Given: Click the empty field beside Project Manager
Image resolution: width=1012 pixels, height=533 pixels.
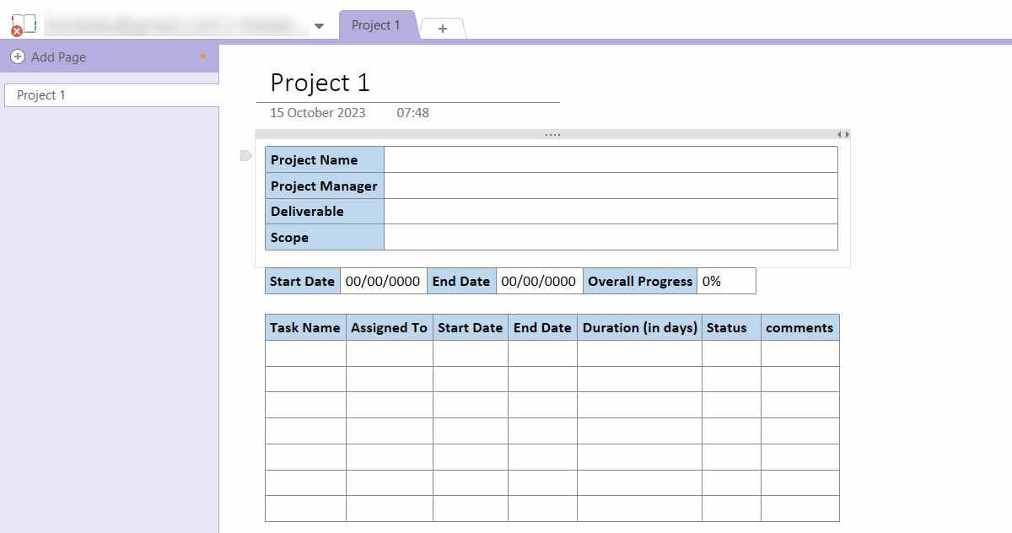Looking at the screenshot, I should (x=611, y=186).
